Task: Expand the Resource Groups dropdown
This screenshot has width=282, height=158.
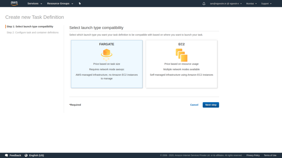Action: pos(60,4)
